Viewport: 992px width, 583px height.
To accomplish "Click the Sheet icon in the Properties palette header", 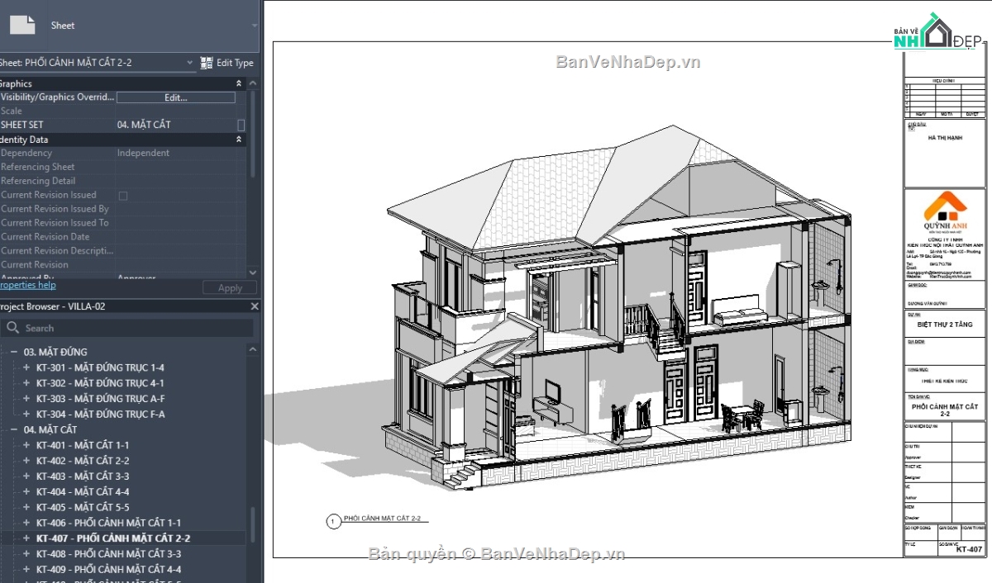I will pos(21,25).
